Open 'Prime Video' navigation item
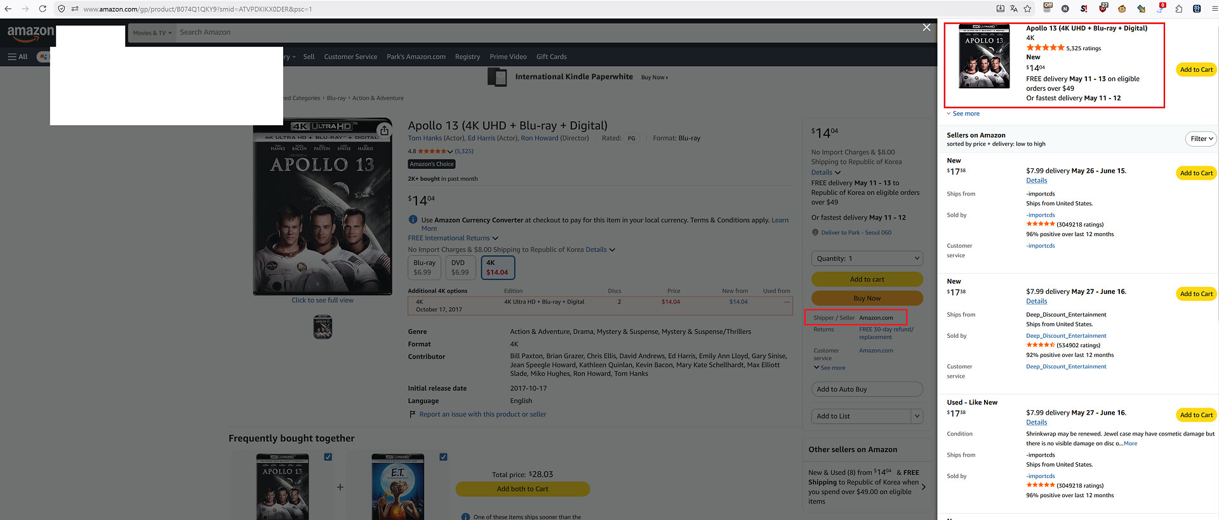This screenshot has width=1219, height=520. (x=508, y=57)
